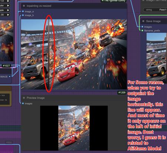Click the Preview Image node collapse dot
The width and height of the screenshot is (167, 153).
pyautogui.click(x=24, y=98)
